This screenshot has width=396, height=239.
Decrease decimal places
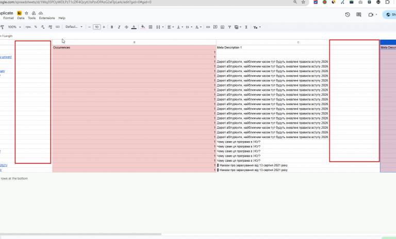(43, 27)
